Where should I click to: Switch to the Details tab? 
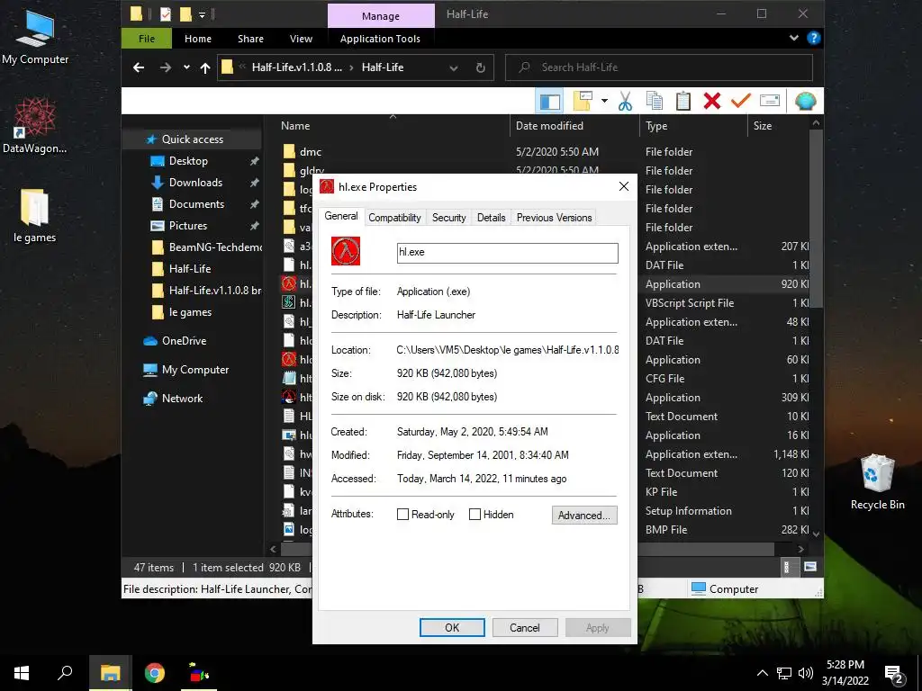point(491,218)
